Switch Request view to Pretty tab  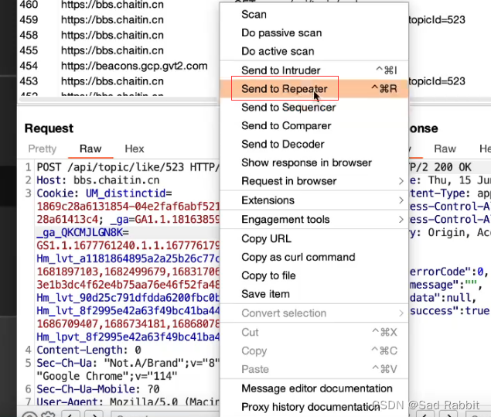43,149
